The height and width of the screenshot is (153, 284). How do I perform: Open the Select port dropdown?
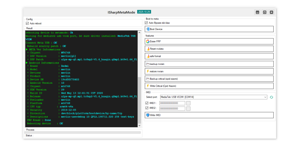pyautogui.click(x=265, y=97)
